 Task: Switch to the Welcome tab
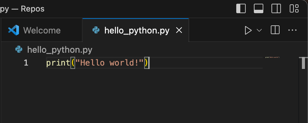42,30
